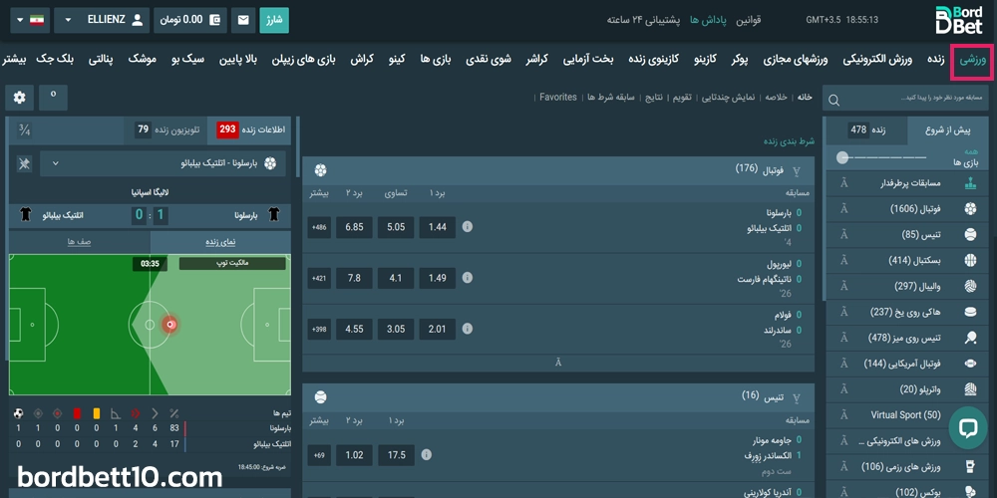Click the tennis ball icon in تنیس section header

pos(320,397)
